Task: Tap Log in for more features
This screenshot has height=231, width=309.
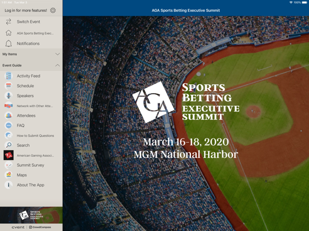Action: click(26, 11)
